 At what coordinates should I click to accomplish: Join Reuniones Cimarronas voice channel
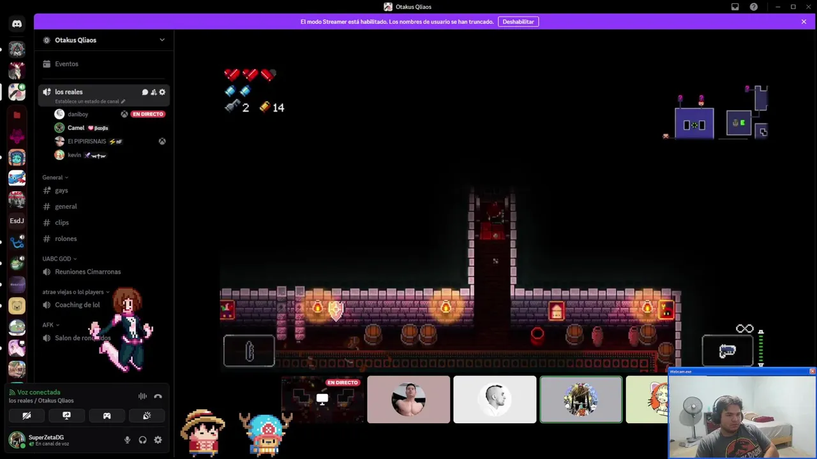(x=87, y=272)
